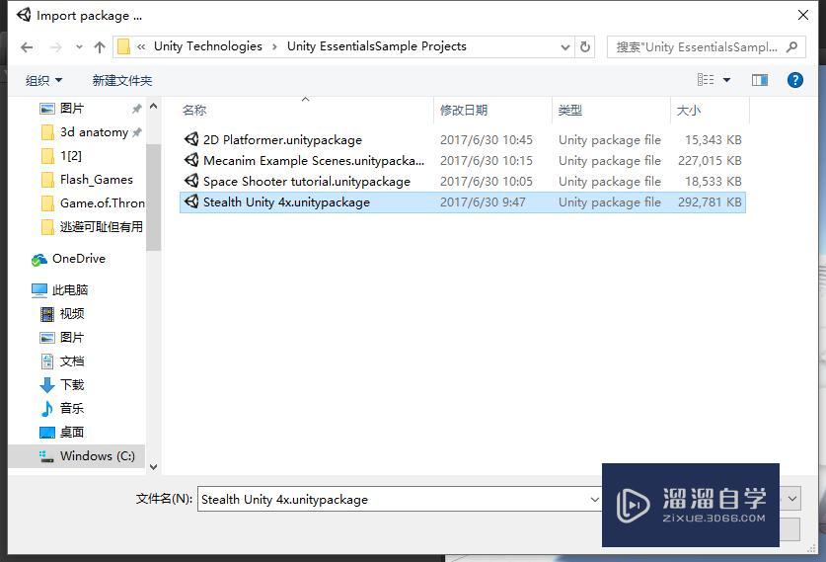Open recent locations dropdown arrow
This screenshot has height=562, width=826.
tap(79, 47)
